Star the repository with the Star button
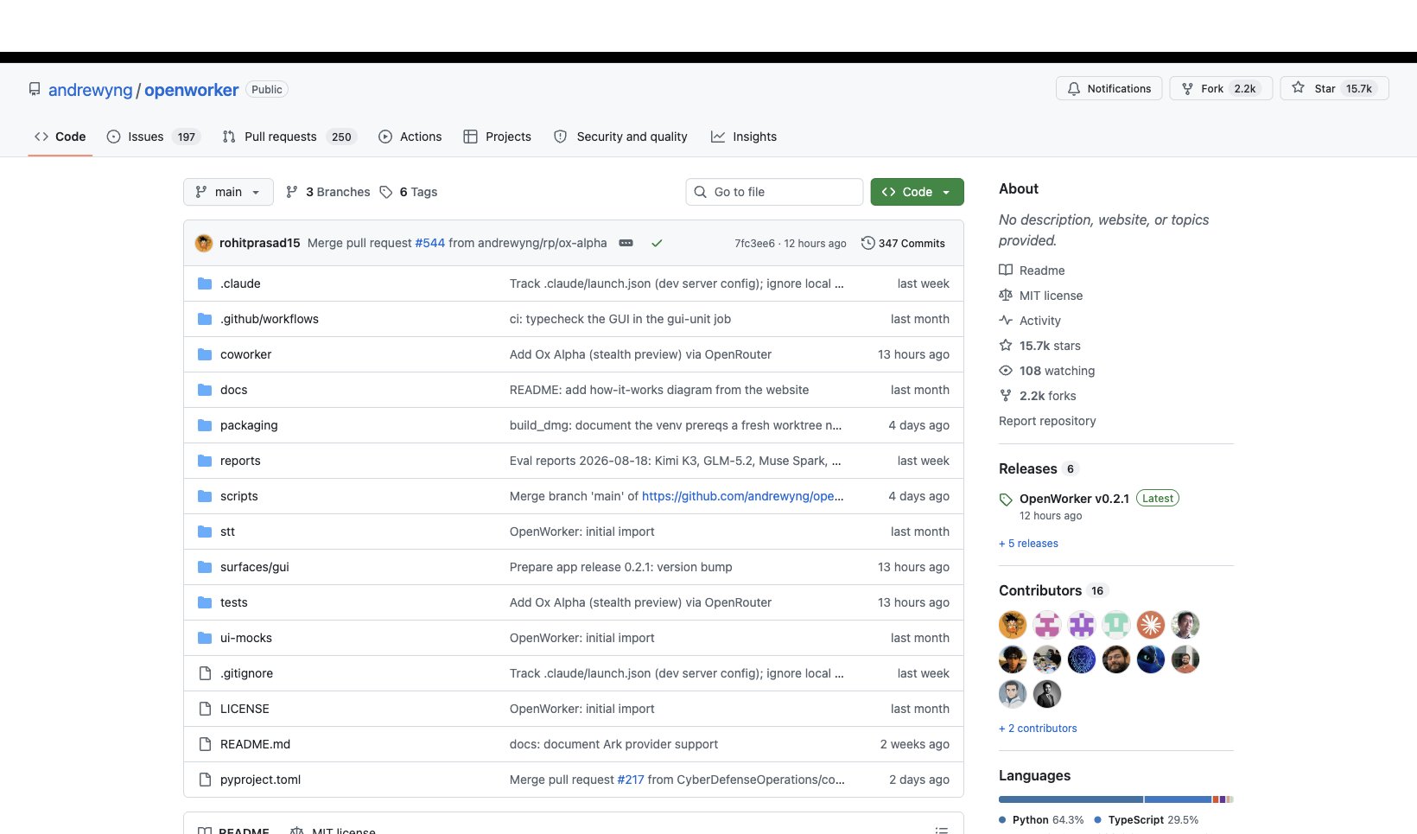 coord(1334,88)
